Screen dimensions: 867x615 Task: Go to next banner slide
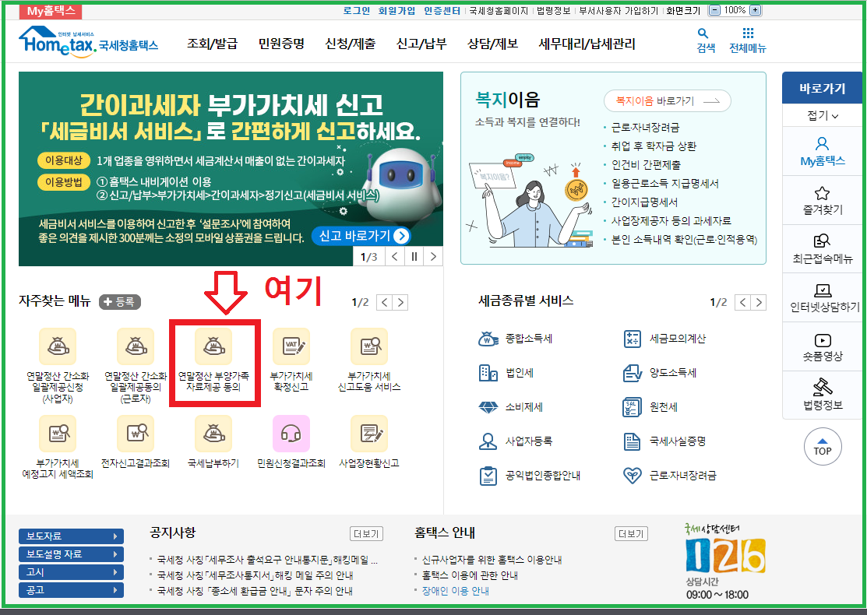(433, 256)
